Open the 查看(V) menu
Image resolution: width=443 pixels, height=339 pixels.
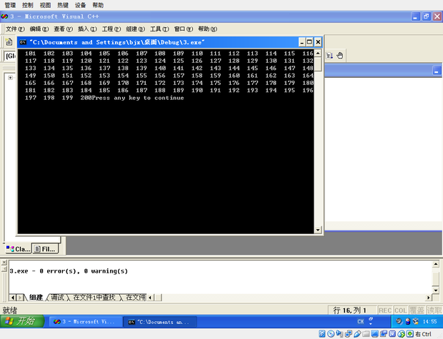pyautogui.click(x=63, y=29)
